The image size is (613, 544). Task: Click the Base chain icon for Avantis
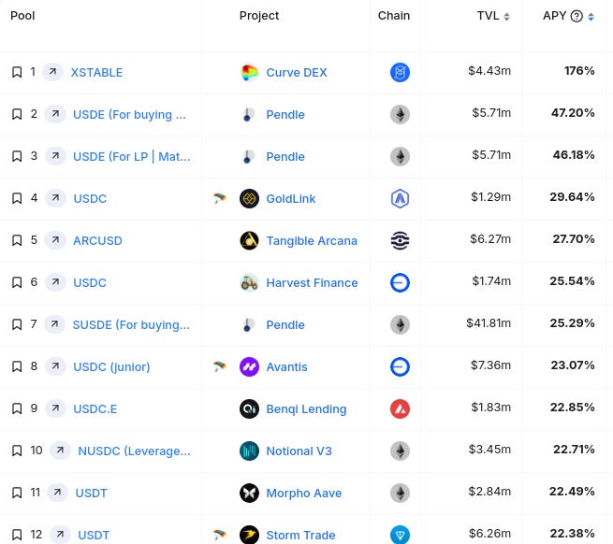[x=400, y=366]
